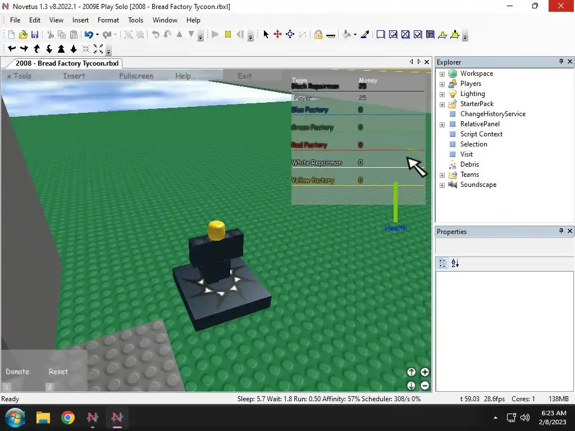Open a place with the folder icon
This screenshot has height=431, width=575.
pos(23,34)
